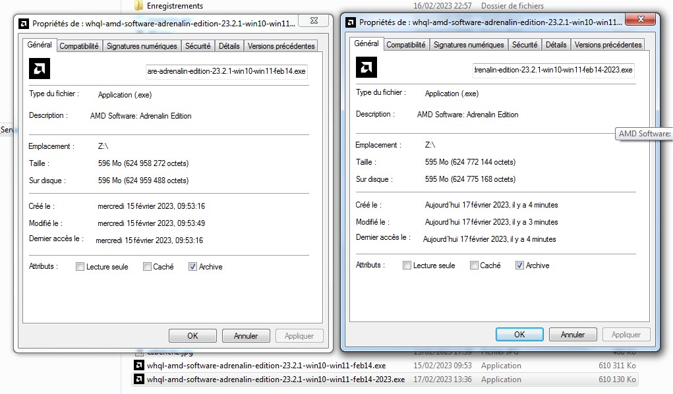The width and height of the screenshot is (673, 394).
Task: Open Compatibilité tab in right dialog
Action: tap(406, 45)
